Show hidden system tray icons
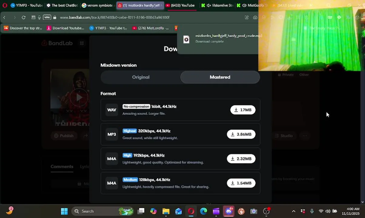This screenshot has height=218, width=365. [293, 211]
